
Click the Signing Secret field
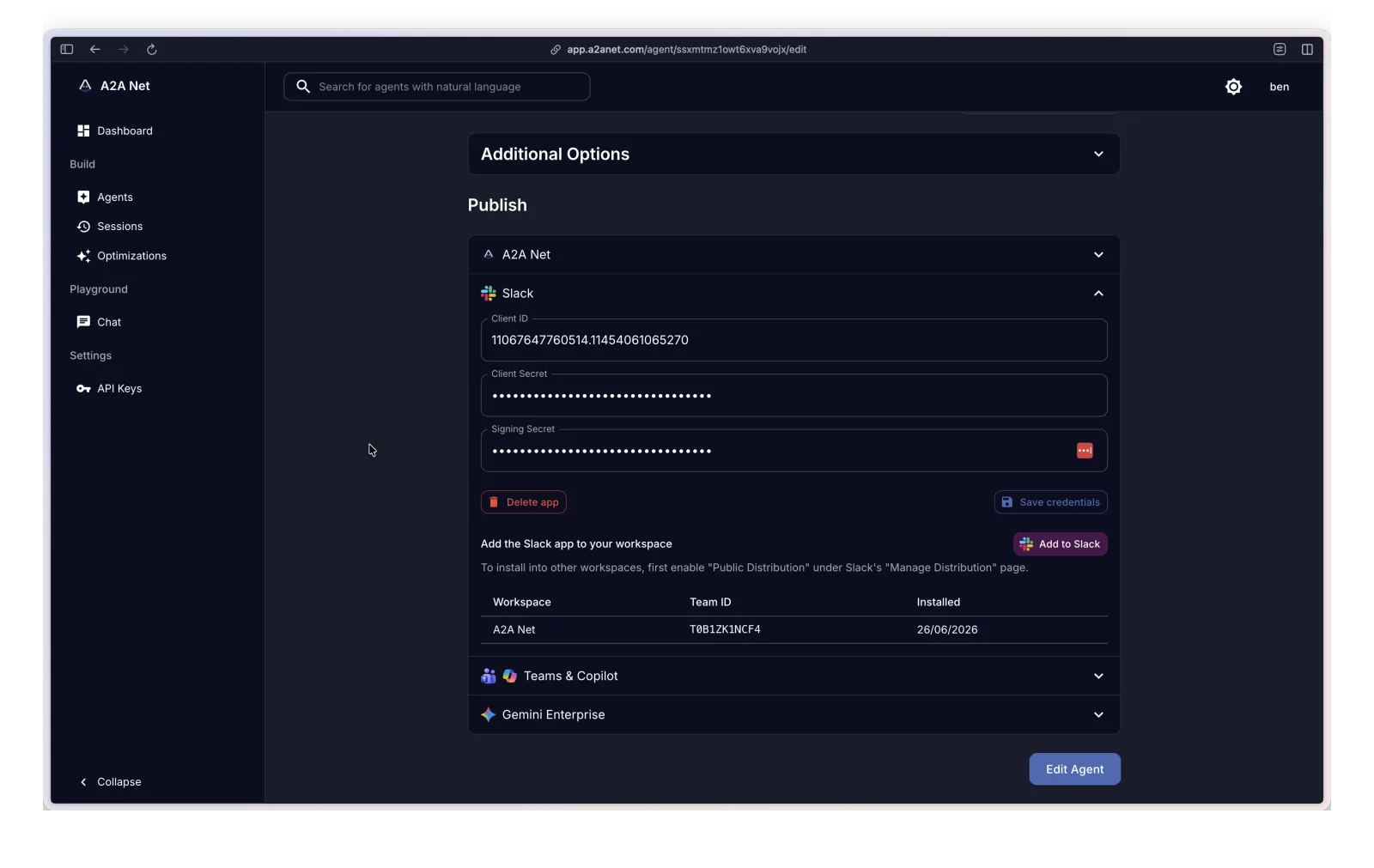point(793,451)
